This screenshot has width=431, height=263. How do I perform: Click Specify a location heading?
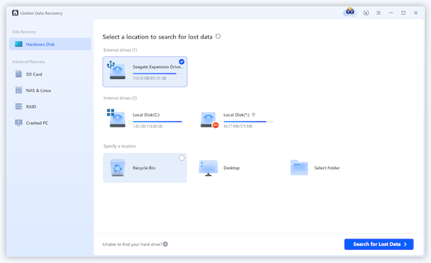[120, 146]
